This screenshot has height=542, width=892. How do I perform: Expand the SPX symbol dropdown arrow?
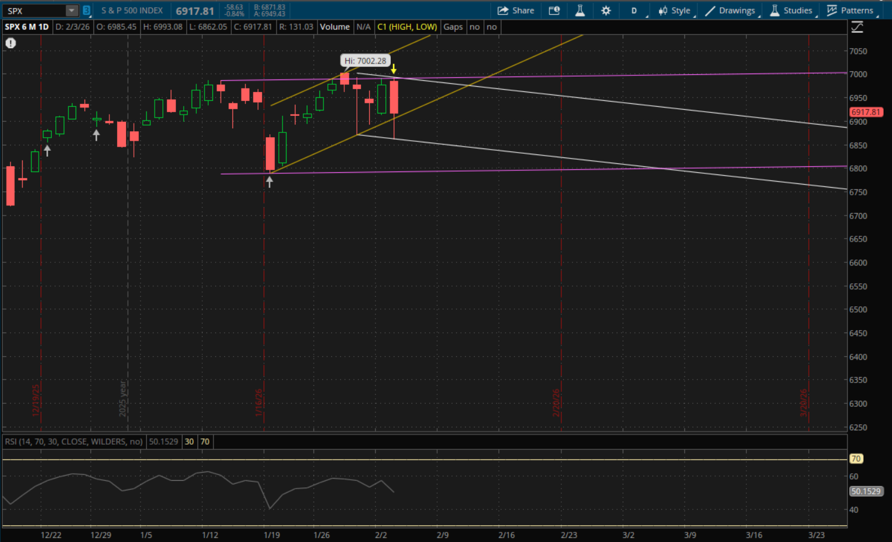71,11
